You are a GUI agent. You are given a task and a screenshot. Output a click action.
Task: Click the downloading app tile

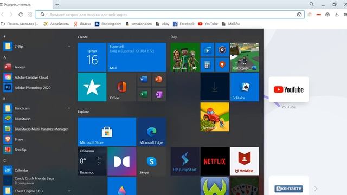click(x=215, y=87)
